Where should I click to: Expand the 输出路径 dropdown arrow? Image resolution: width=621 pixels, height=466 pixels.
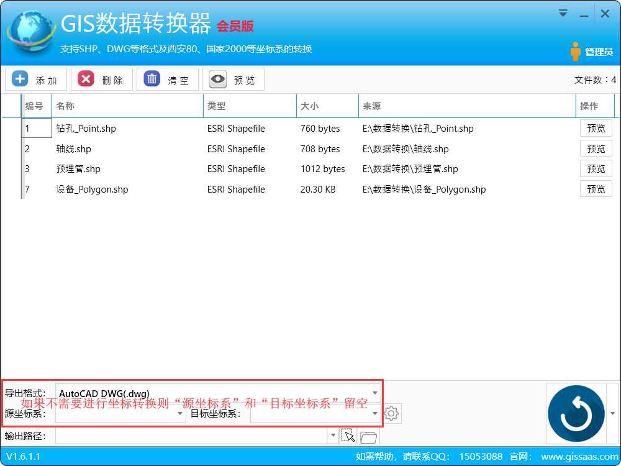(333, 436)
